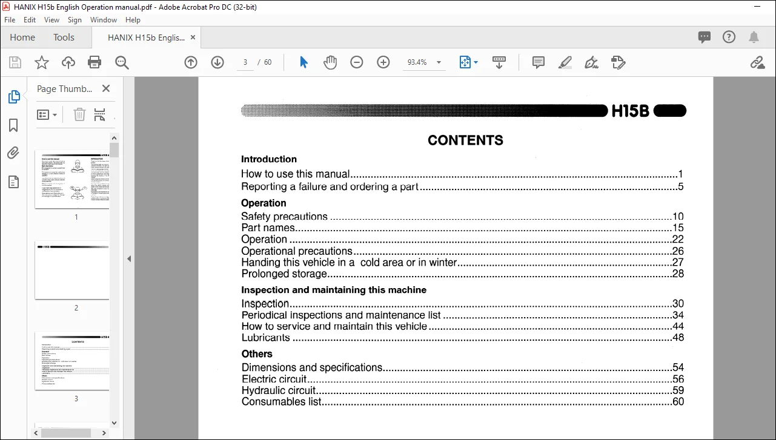The height and width of the screenshot is (440, 776).
Task: Click the print pages thumbnail panel icon
Action: pyautogui.click(x=100, y=114)
